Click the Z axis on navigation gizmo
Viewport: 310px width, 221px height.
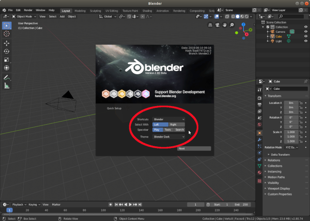(x=244, y=24)
